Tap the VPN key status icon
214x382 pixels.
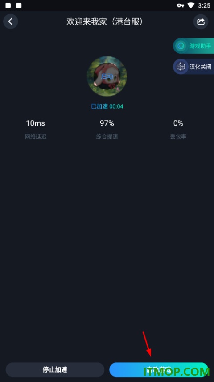(x=181, y=5)
